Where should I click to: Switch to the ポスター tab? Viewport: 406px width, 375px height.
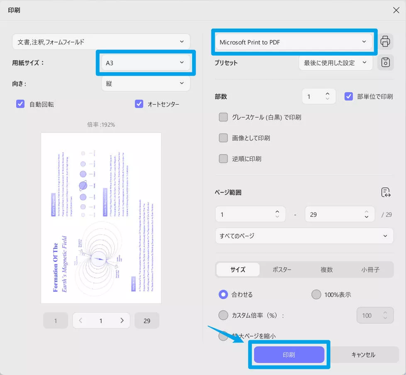(x=282, y=270)
